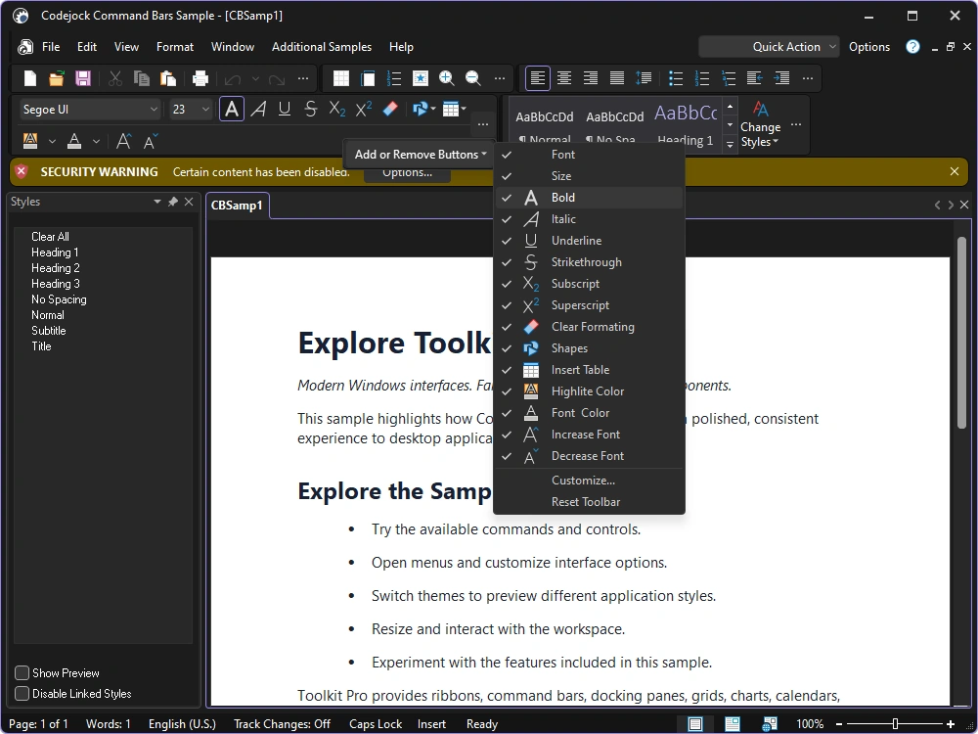This screenshot has width=978, height=734.
Task: Uncheck Size in the buttons menu
Action: (x=589, y=176)
